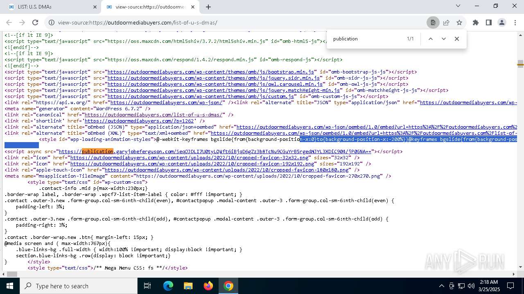Click the vertical scrollbar thumb

pos(520,64)
